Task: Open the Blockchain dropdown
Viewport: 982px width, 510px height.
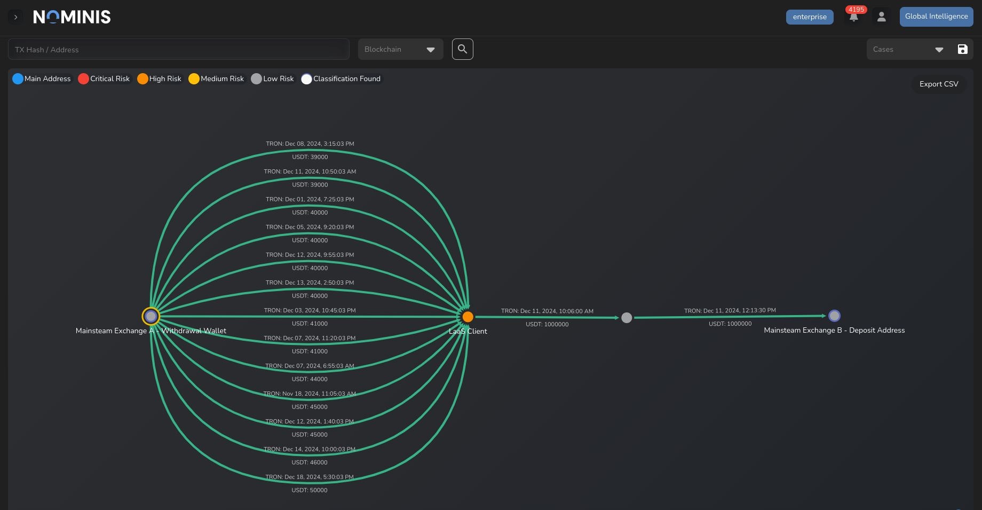Action: [400, 50]
